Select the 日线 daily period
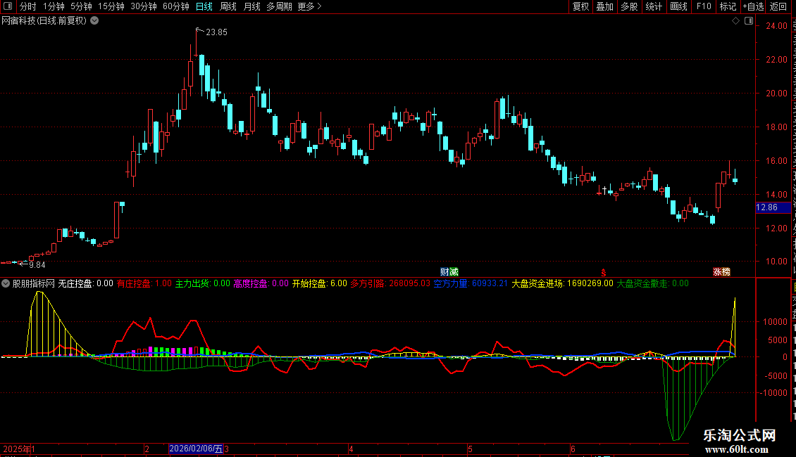The width and height of the screenshot is (796, 457). 204,6
